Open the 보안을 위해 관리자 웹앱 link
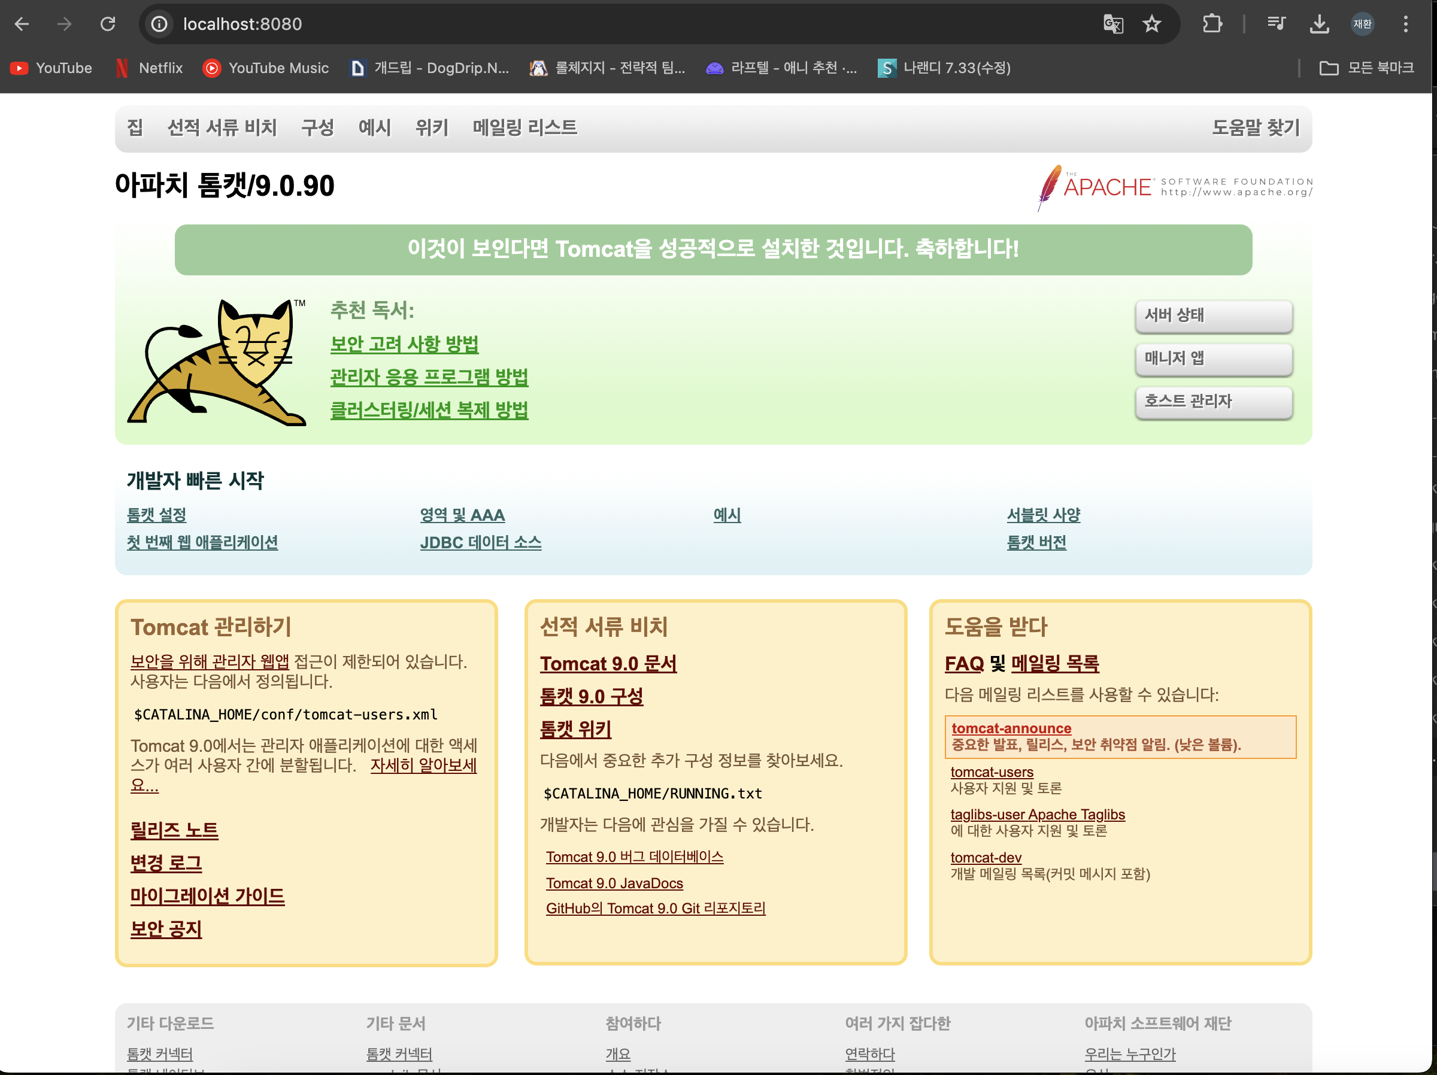The width and height of the screenshot is (1437, 1075). click(210, 661)
